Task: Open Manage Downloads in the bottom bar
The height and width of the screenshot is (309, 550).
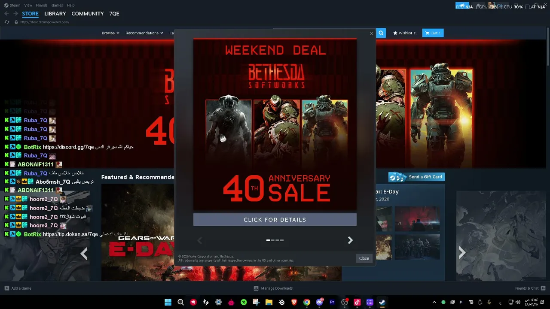Action: coord(273,288)
